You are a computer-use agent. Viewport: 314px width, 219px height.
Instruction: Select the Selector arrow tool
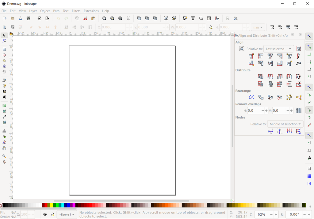pos(4,35)
